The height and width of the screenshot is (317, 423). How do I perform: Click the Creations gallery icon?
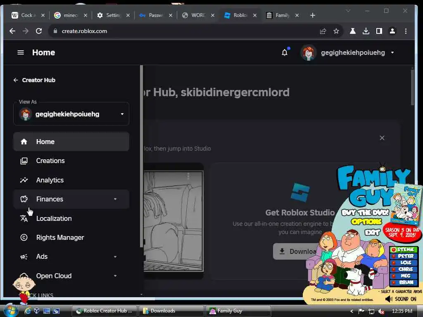[x=24, y=161]
